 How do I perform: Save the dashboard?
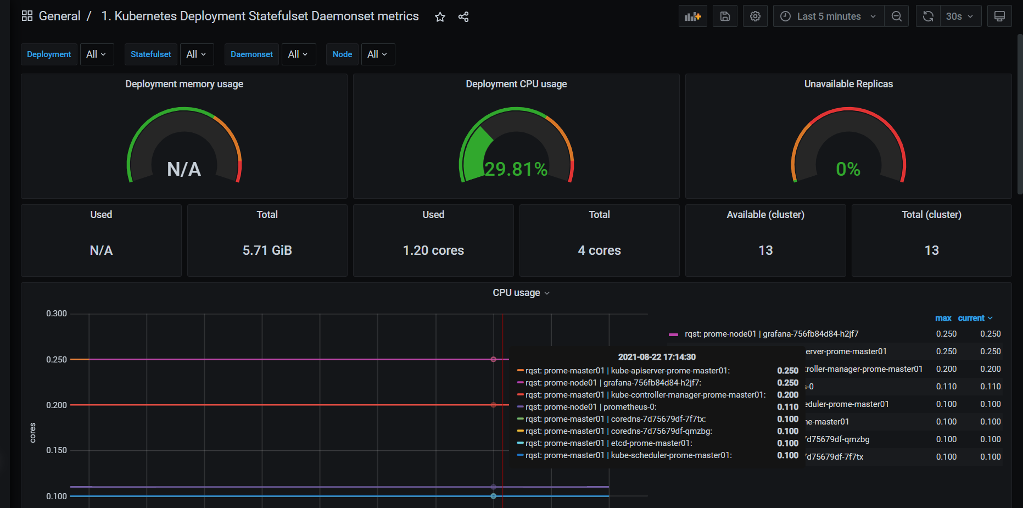(x=725, y=16)
